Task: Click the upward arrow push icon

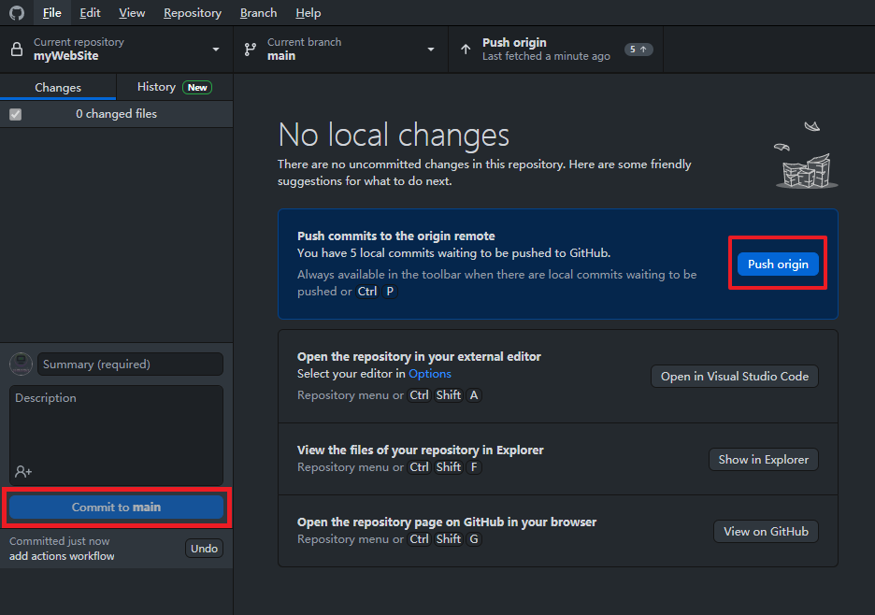Action: [466, 49]
